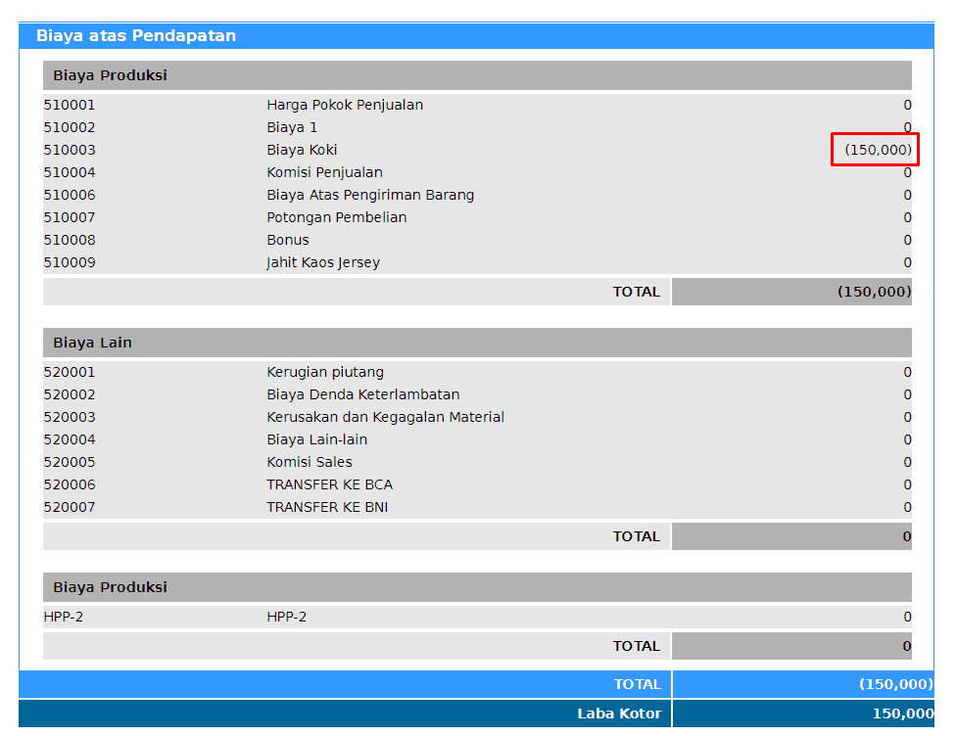
Task: Click the TRANSFER KE BNI account
Action: coord(327,507)
